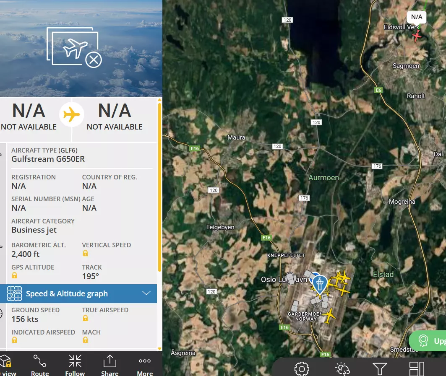Click the flight panel scrollbar thumb

159,187
